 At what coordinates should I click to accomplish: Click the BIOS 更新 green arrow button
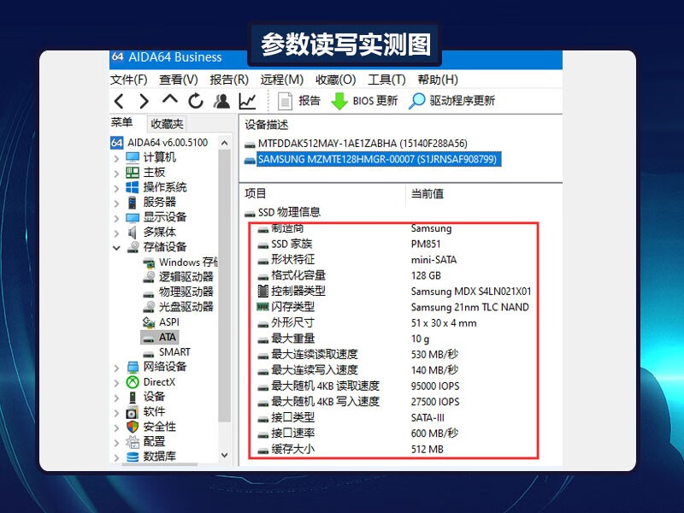pyautogui.click(x=364, y=101)
